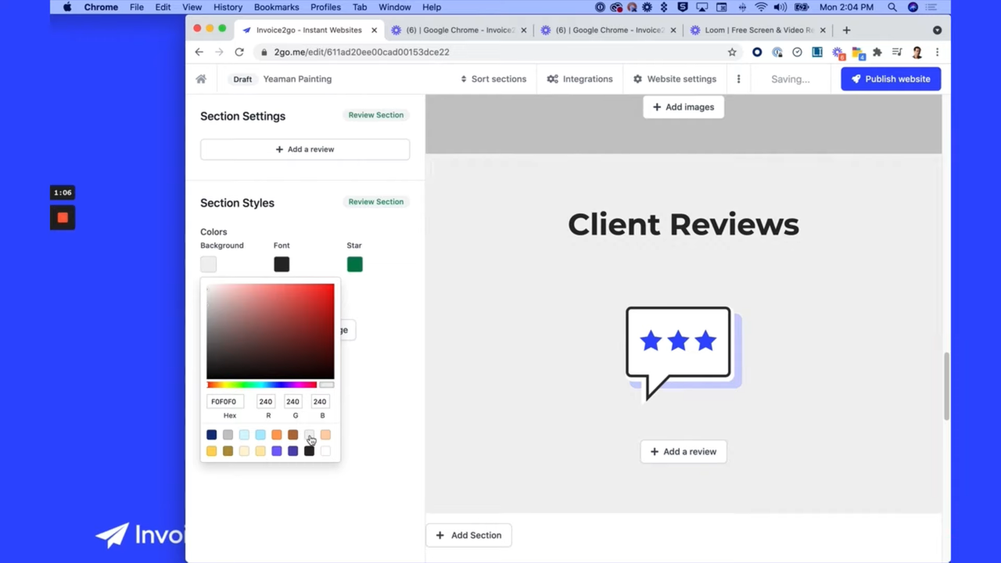The width and height of the screenshot is (1001, 563).
Task: Pick the dark navy preset color swatch
Action: click(x=211, y=435)
